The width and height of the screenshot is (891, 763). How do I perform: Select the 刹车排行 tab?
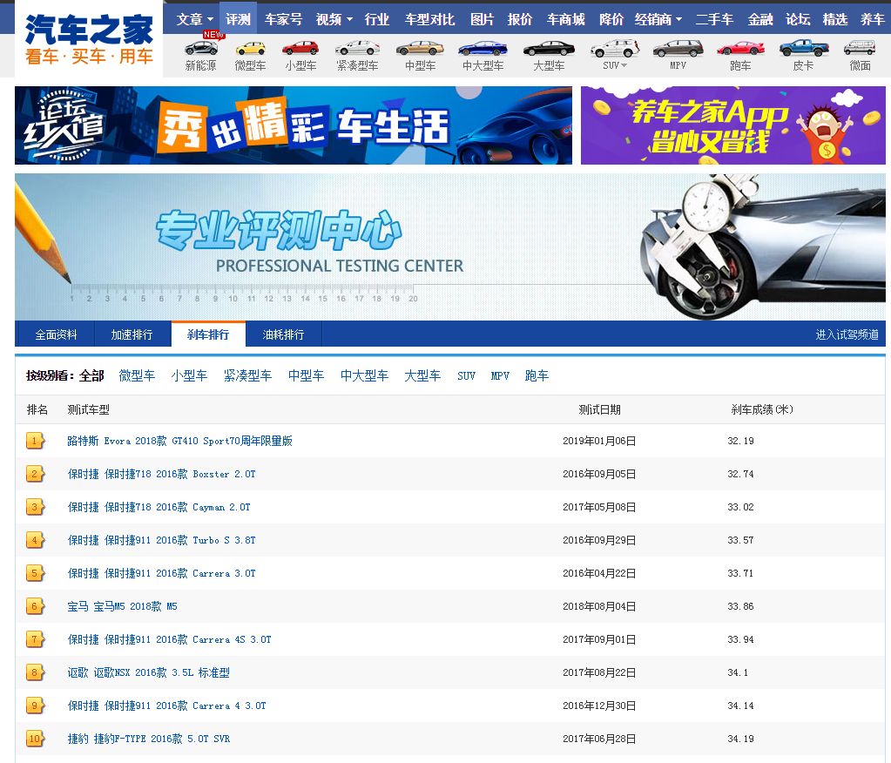(x=208, y=334)
